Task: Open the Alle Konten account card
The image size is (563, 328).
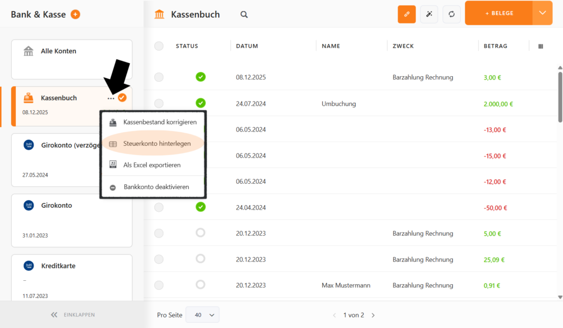Action: [71, 59]
